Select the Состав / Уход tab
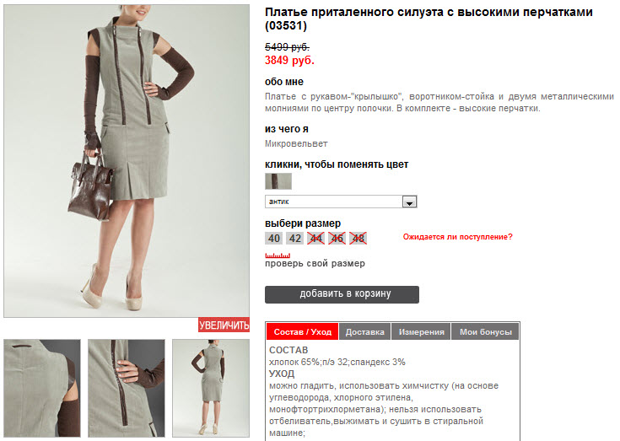 click(x=303, y=332)
